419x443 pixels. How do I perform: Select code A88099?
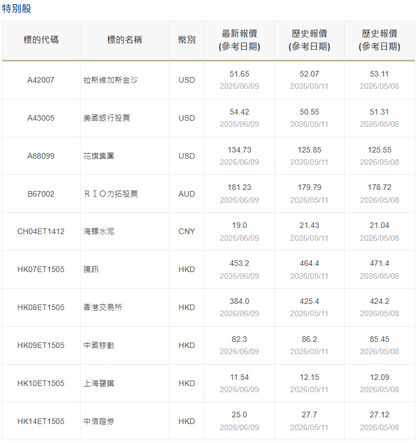(41, 156)
